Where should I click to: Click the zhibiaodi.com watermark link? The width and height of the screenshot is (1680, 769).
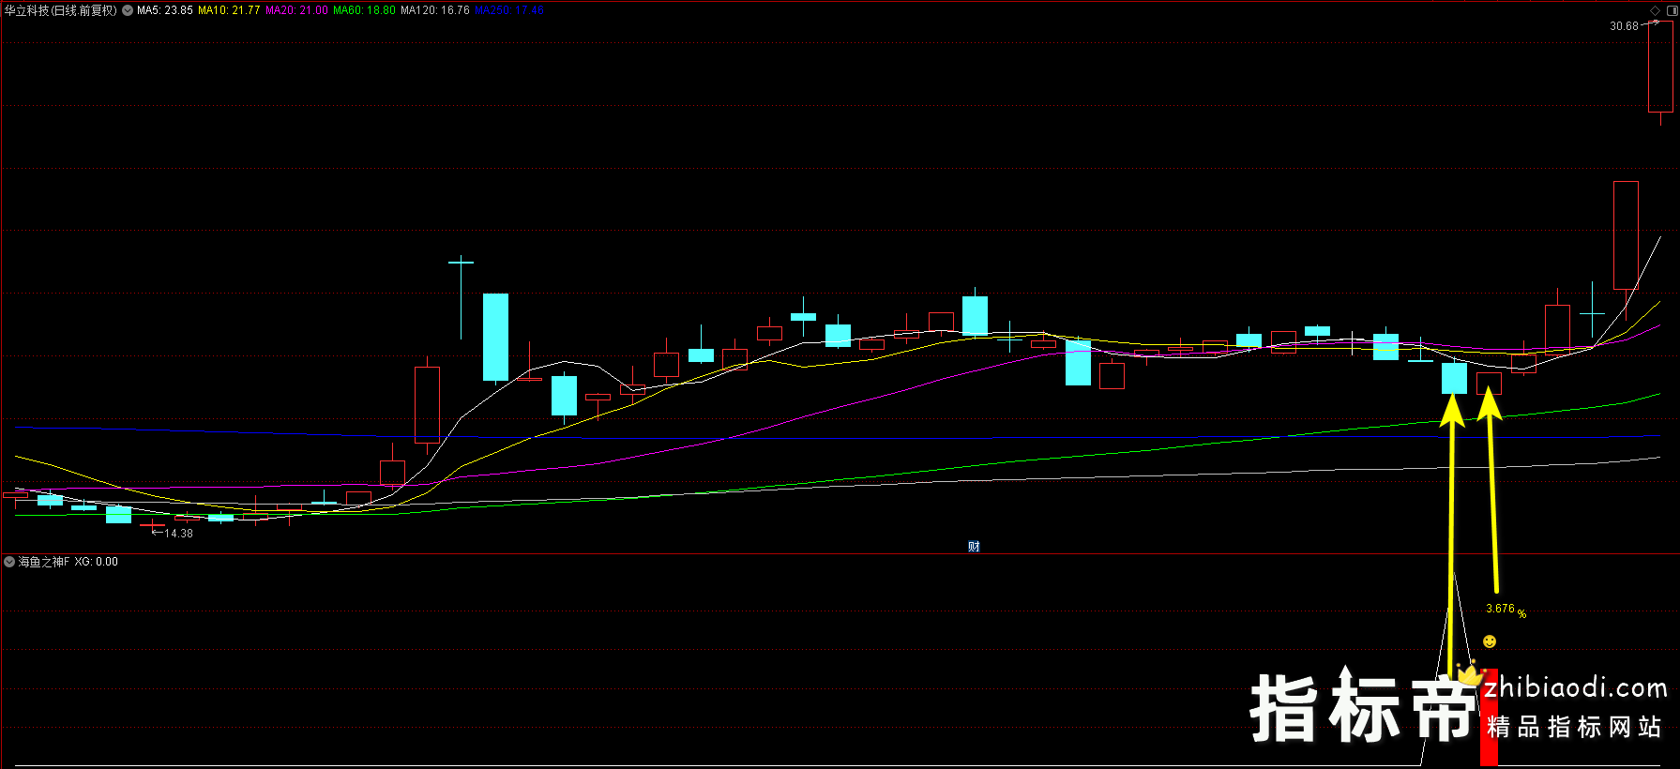tap(1575, 688)
